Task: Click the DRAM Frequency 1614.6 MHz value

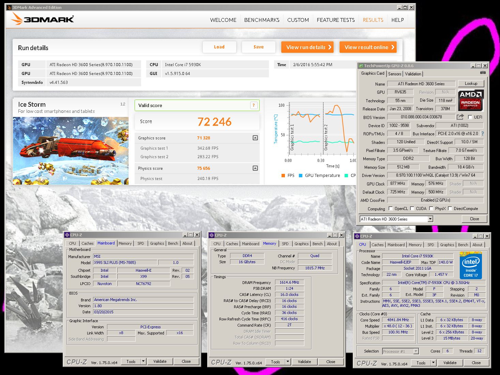Action: tap(289, 282)
